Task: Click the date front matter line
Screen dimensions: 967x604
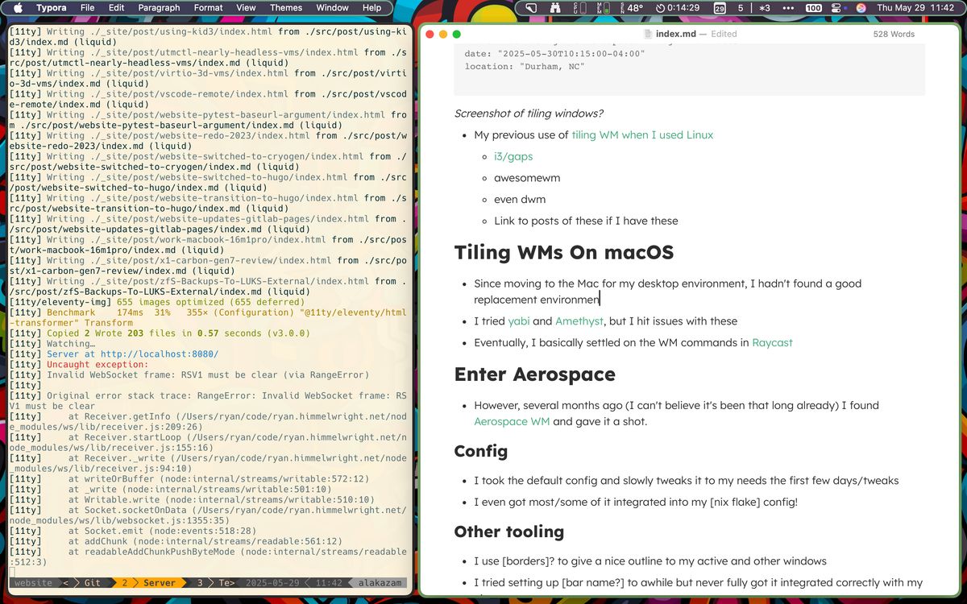Action: 555,54
